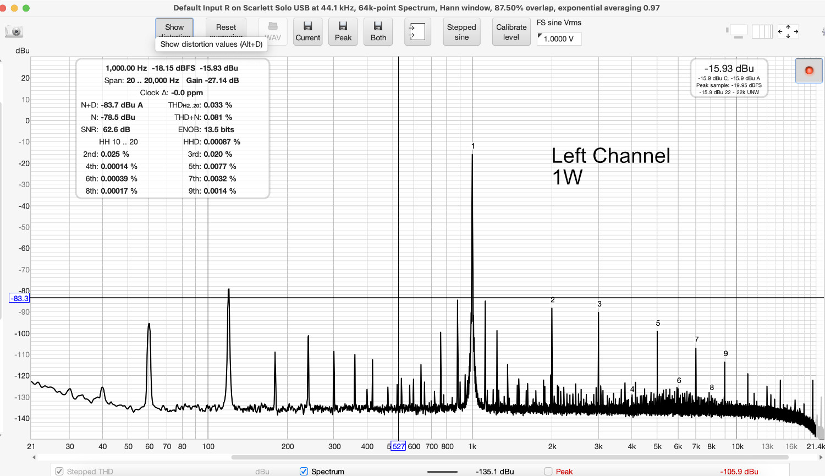Start a Stepped sine measurement

click(x=461, y=31)
